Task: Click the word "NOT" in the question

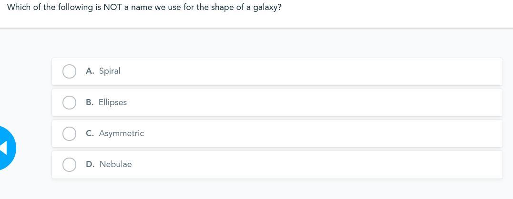Action: coord(113,8)
